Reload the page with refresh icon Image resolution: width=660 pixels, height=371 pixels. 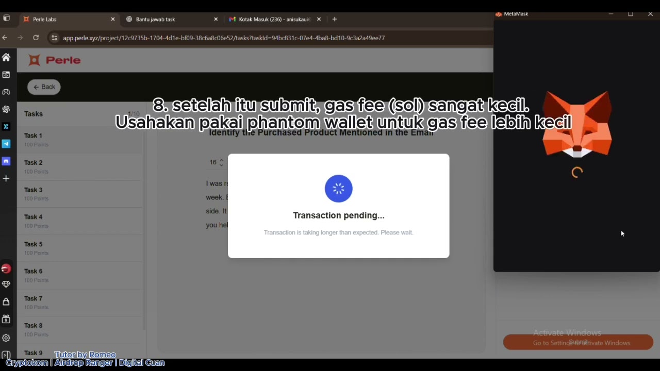coord(36,38)
